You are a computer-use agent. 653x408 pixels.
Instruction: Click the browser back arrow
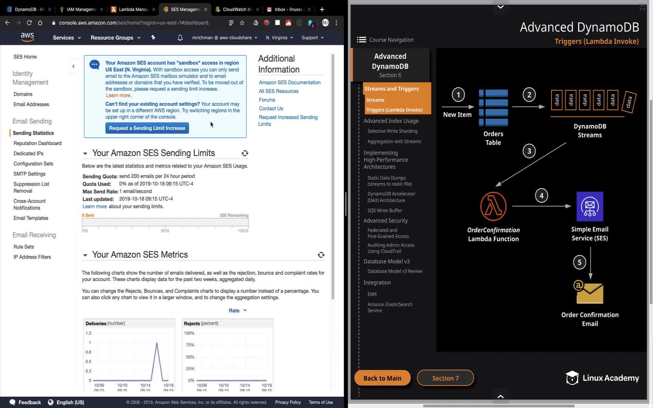[7, 23]
